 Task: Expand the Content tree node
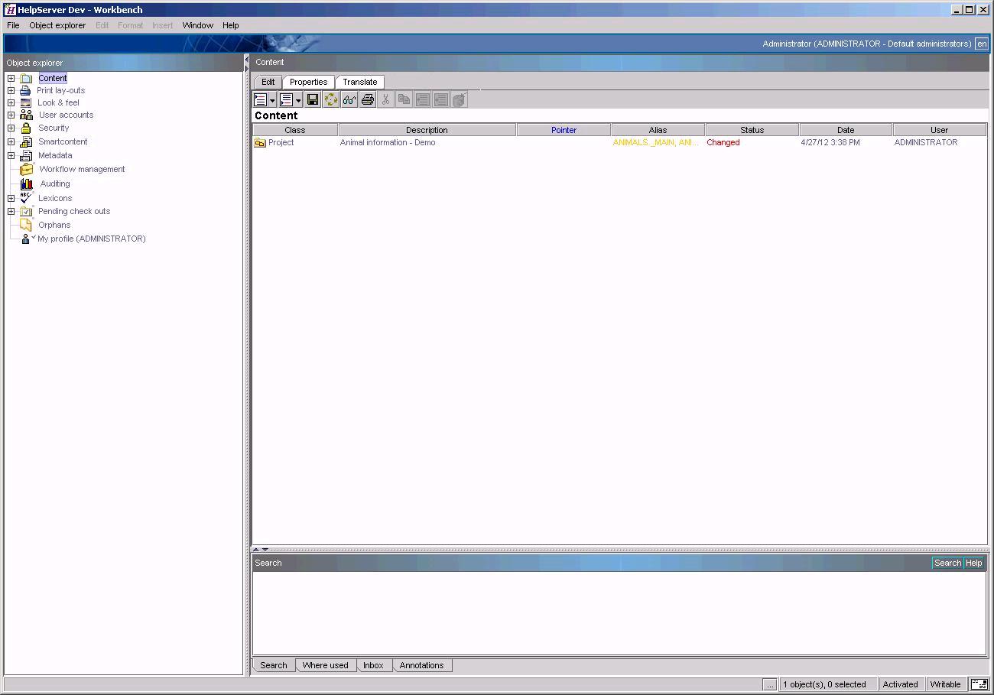[x=11, y=78]
